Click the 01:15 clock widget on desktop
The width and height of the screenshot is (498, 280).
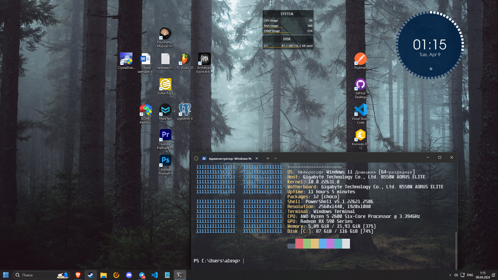coord(430,45)
